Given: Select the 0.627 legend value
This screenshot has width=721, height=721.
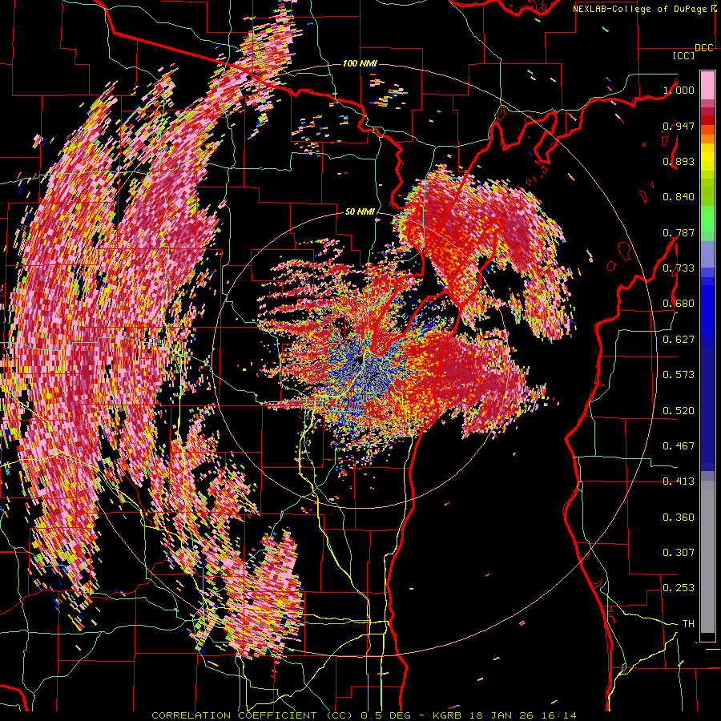Looking at the screenshot, I should pyautogui.click(x=679, y=340).
